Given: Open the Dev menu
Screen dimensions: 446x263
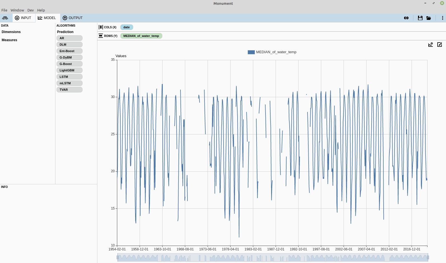Looking at the screenshot, I should pyautogui.click(x=30, y=10).
